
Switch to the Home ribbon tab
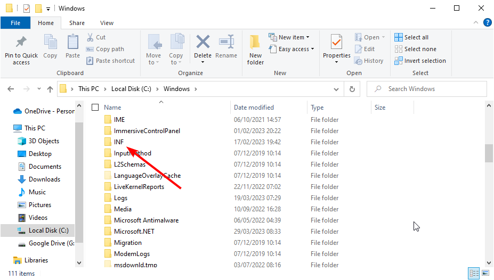click(46, 23)
